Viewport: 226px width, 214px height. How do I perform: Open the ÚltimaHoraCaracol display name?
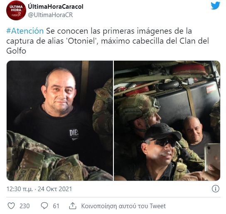coord(56,7)
